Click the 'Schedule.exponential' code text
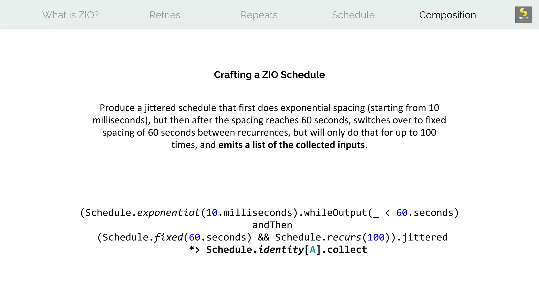Viewport: 539px width, 303px height. click(142, 213)
